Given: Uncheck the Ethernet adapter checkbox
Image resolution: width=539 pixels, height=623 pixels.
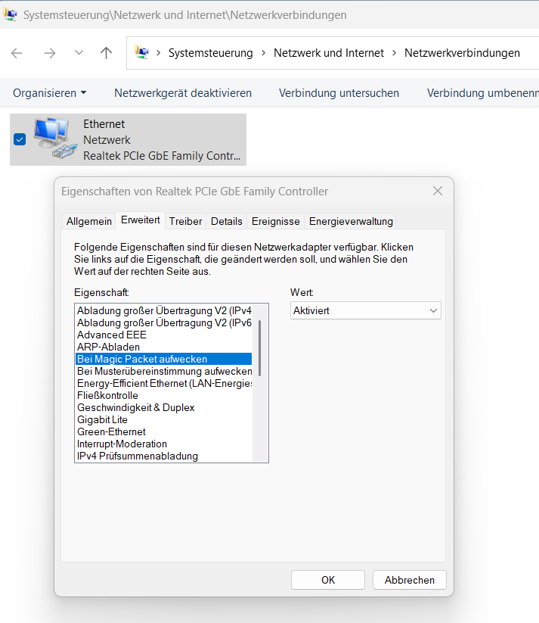Looking at the screenshot, I should pyautogui.click(x=20, y=139).
